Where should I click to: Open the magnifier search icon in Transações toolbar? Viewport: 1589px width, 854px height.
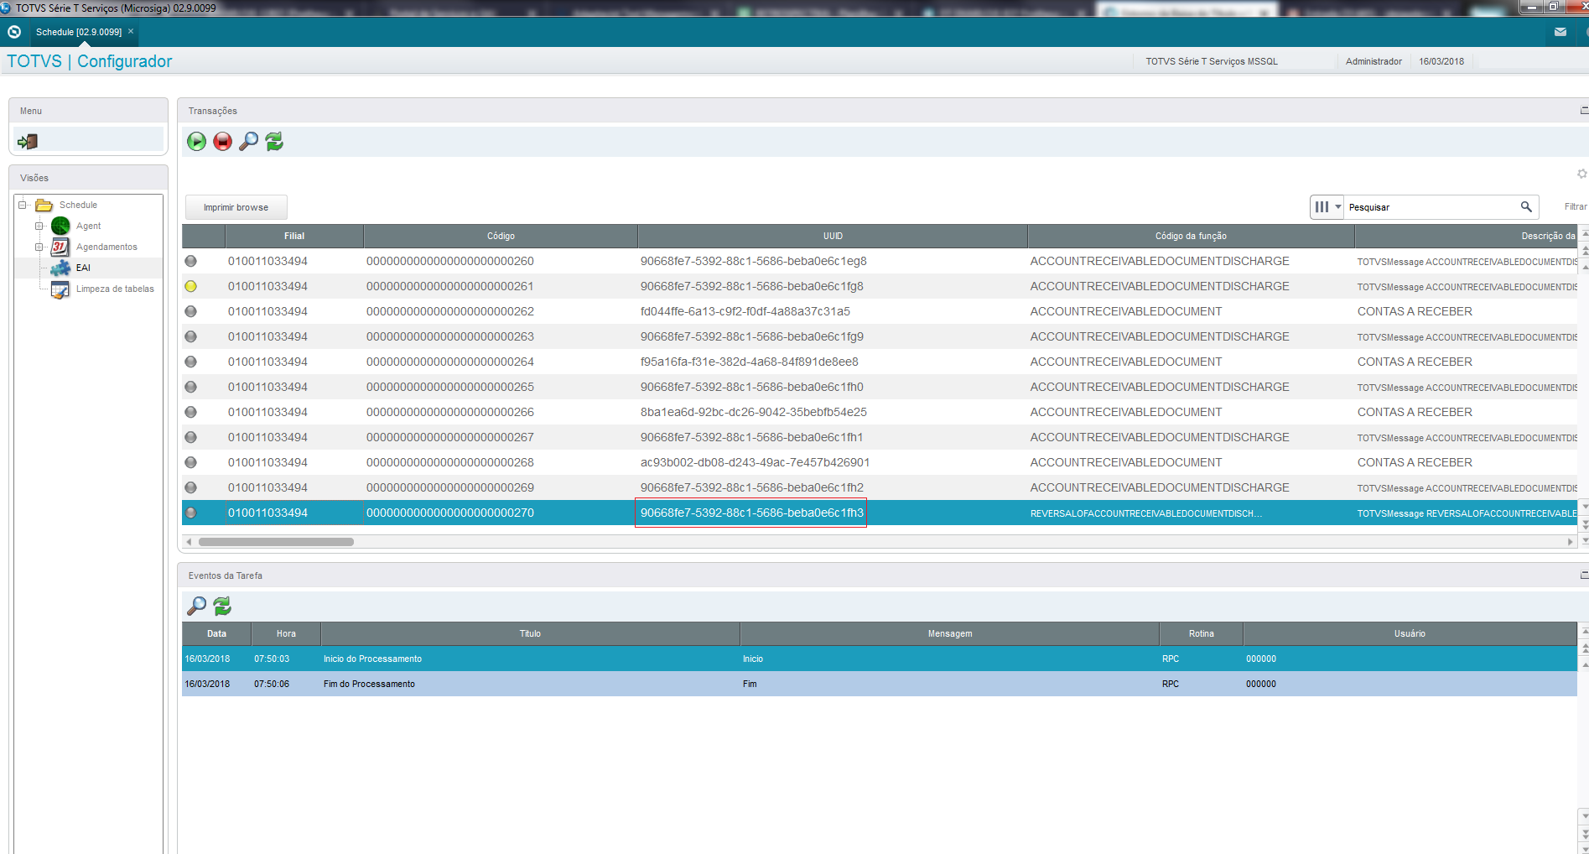(248, 142)
